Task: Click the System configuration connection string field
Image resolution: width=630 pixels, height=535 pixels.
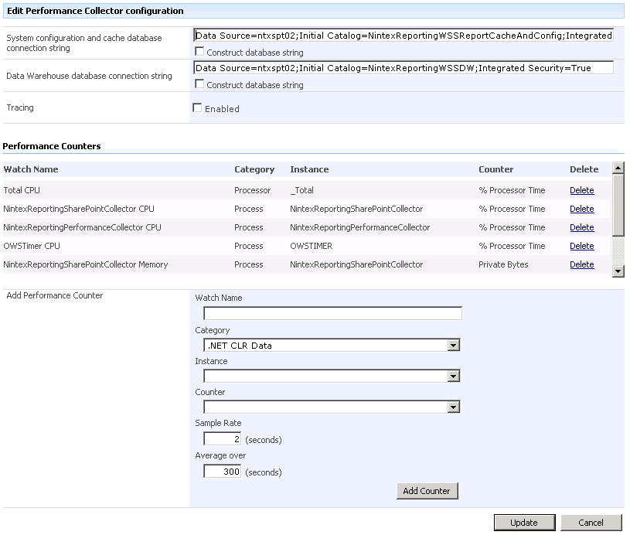Action: (x=403, y=36)
